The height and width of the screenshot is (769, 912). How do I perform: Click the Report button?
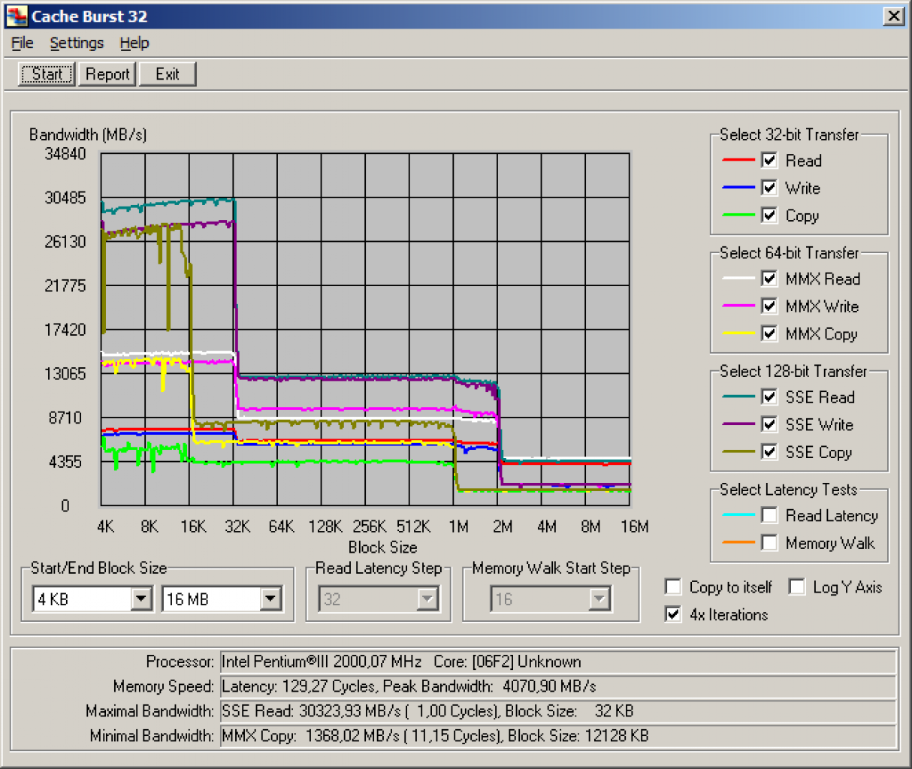(107, 74)
